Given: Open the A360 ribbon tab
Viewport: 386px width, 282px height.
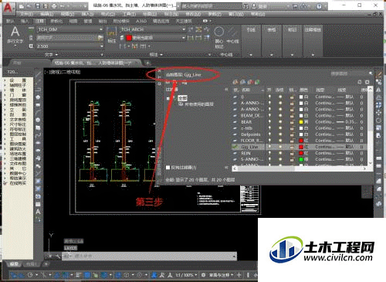Looking at the screenshot, I should [x=141, y=21].
